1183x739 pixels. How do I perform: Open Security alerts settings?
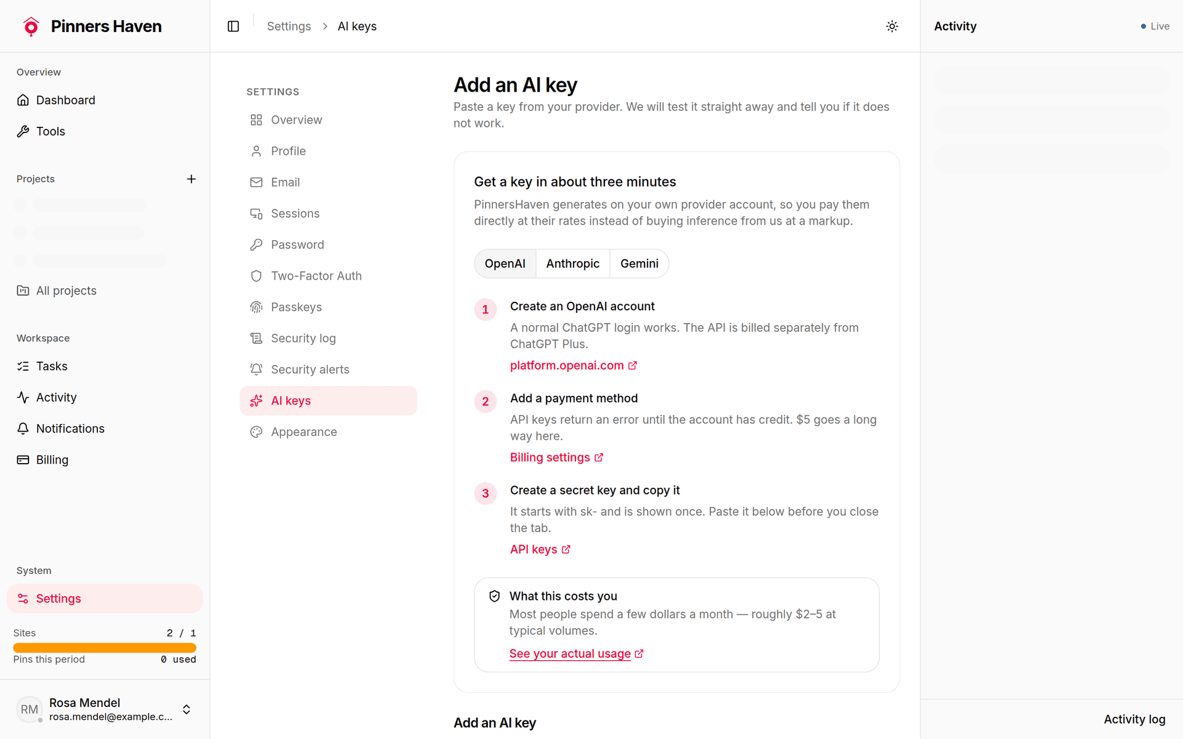point(328,369)
